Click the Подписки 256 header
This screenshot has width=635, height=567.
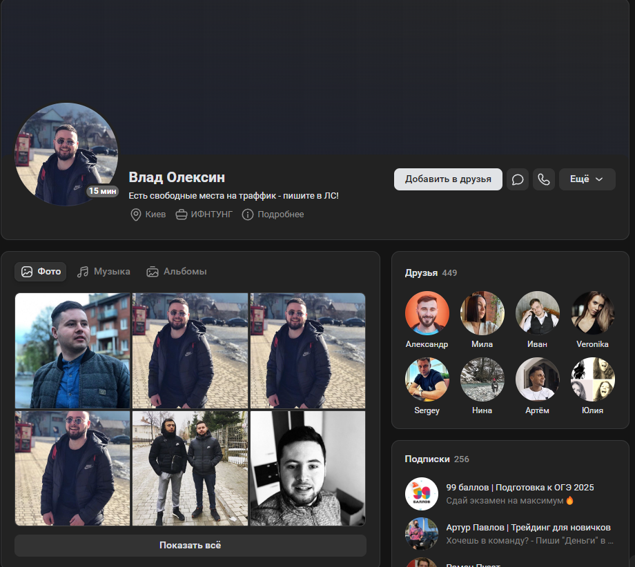pos(437,459)
